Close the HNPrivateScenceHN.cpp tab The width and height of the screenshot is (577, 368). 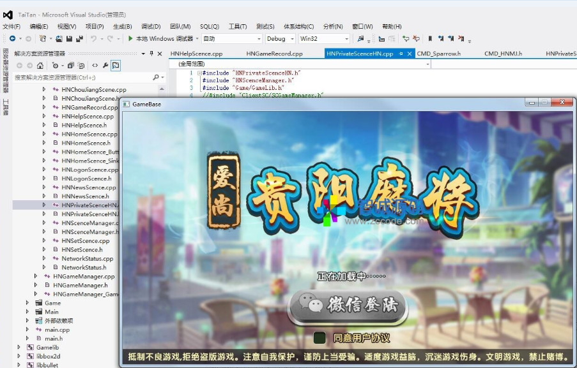pyautogui.click(x=409, y=54)
